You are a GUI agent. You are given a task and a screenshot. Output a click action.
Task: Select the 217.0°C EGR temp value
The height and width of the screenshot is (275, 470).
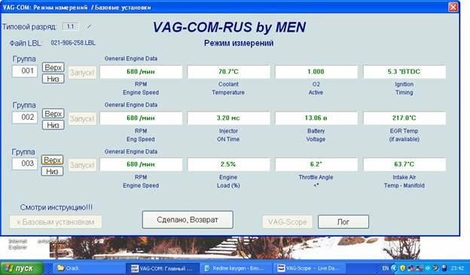tap(404, 118)
